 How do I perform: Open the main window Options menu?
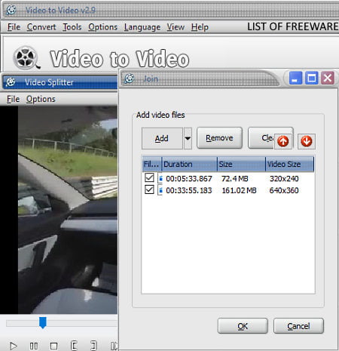click(102, 27)
